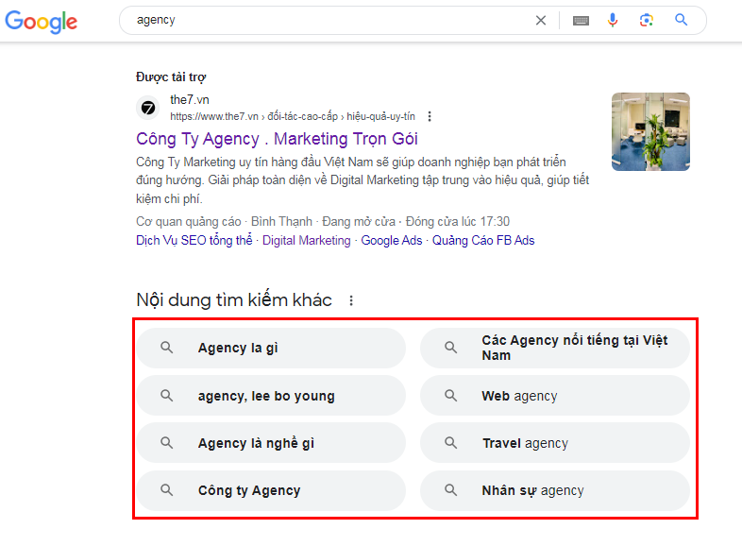This screenshot has height=546, width=742.
Task: Search the "Web agency" suggestion
Action: point(554,396)
